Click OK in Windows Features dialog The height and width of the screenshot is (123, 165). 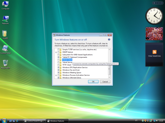[93, 82]
